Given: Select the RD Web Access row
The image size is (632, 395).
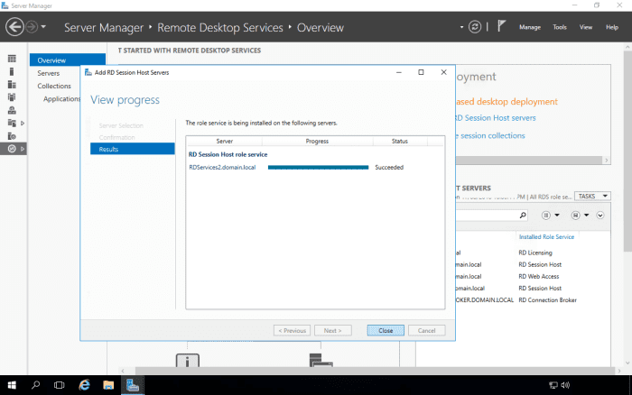Looking at the screenshot, I should coord(533,276).
